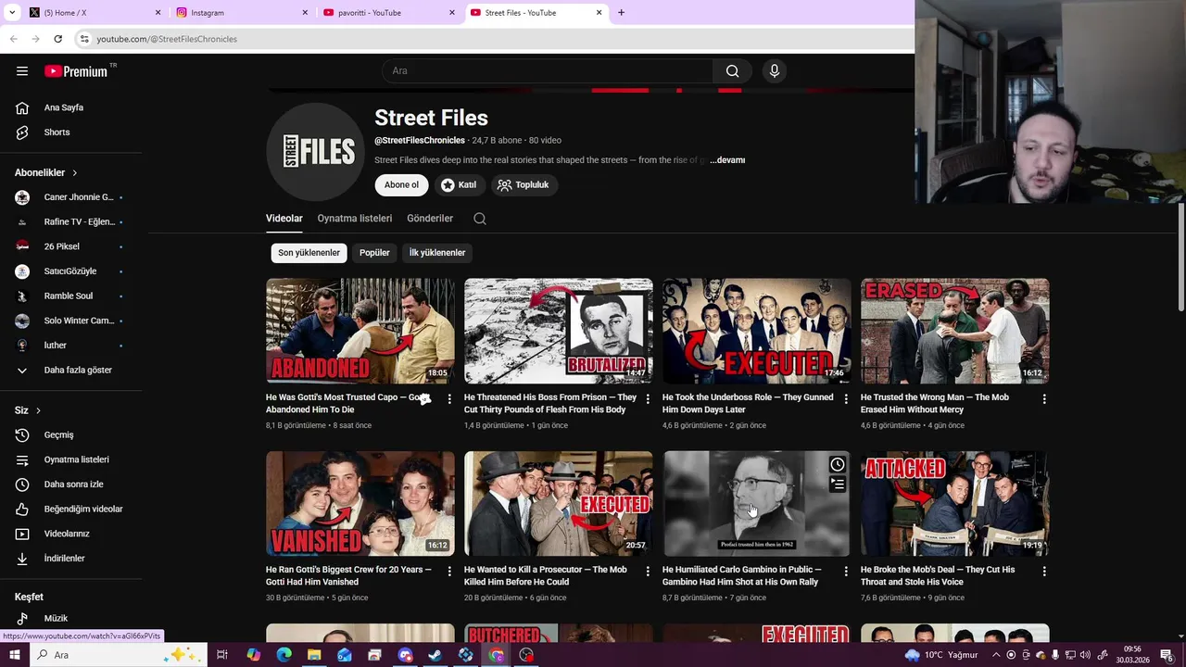Image resolution: width=1186 pixels, height=667 pixels.
Task: Click the Windows Start button
Action: 14,655
